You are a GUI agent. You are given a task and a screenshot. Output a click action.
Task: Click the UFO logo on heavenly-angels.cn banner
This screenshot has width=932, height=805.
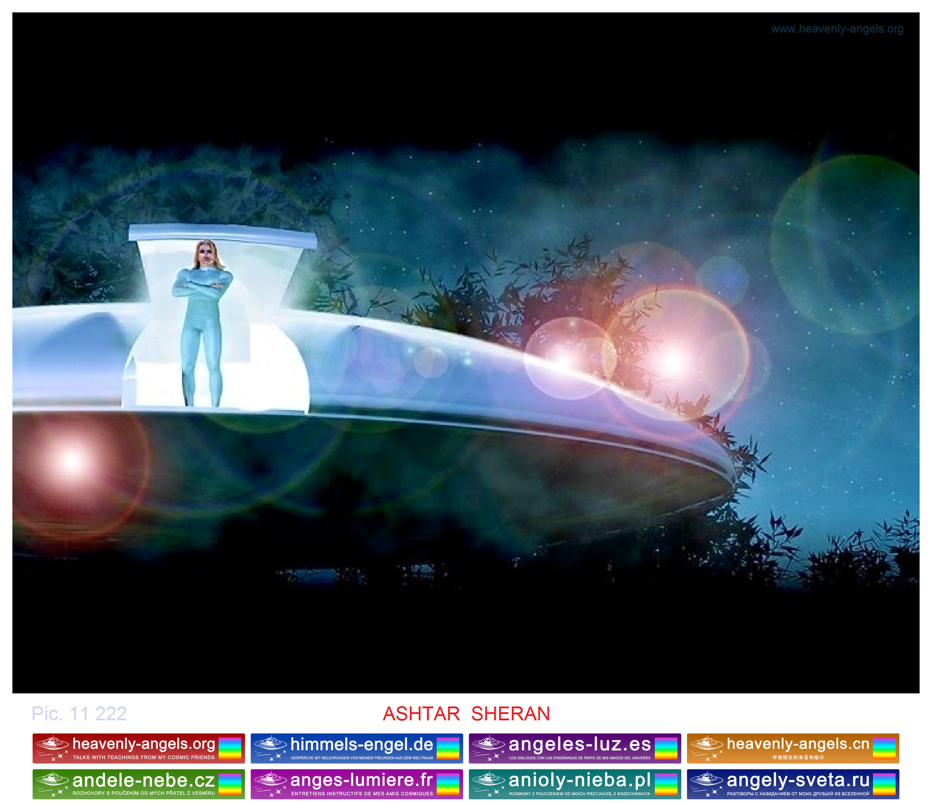(707, 744)
